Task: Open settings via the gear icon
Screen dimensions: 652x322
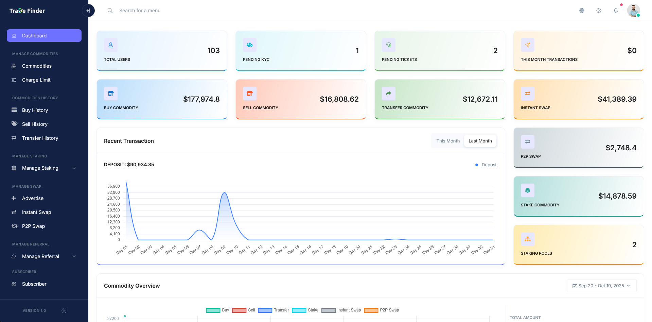Action: [599, 11]
